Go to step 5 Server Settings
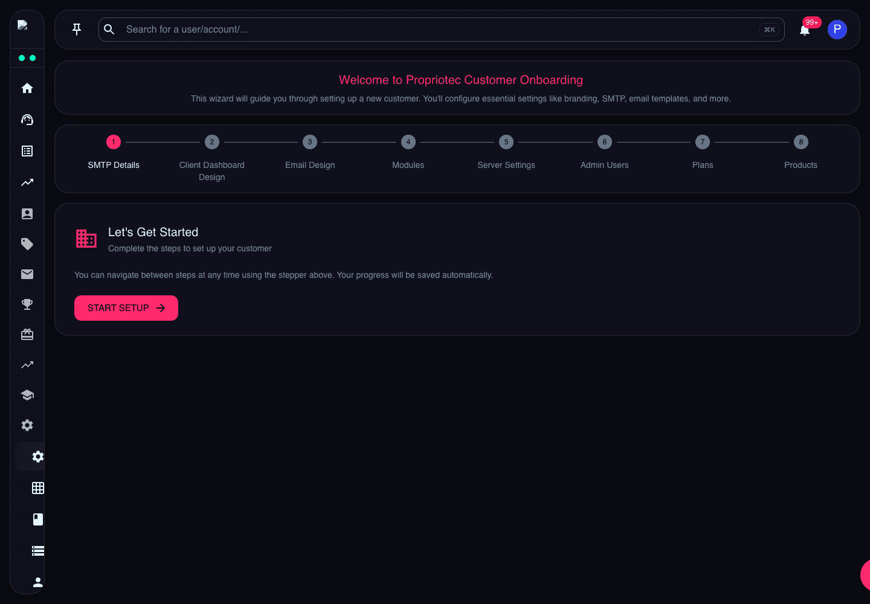This screenshot has width=870, height=604. point(506,153)
